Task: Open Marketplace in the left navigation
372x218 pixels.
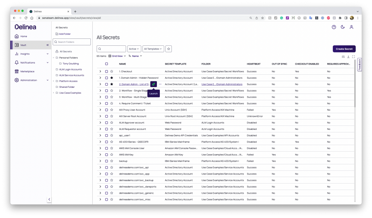Action: pos(27,71)
